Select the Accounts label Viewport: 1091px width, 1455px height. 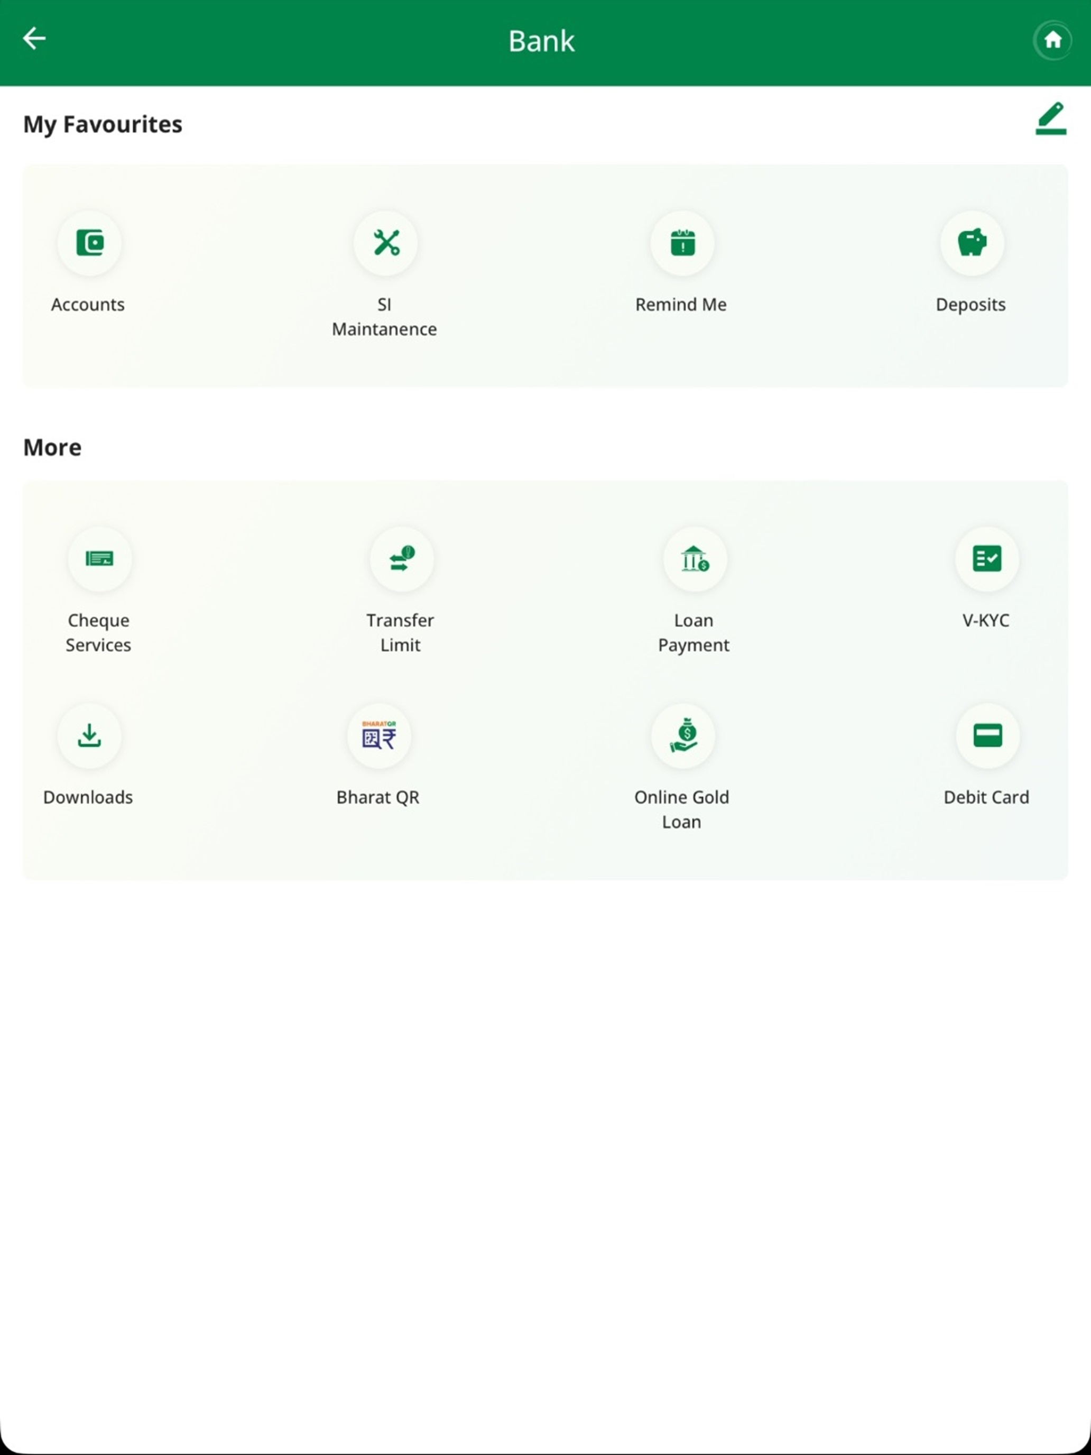pyautogui.click(x=88, y=305)
